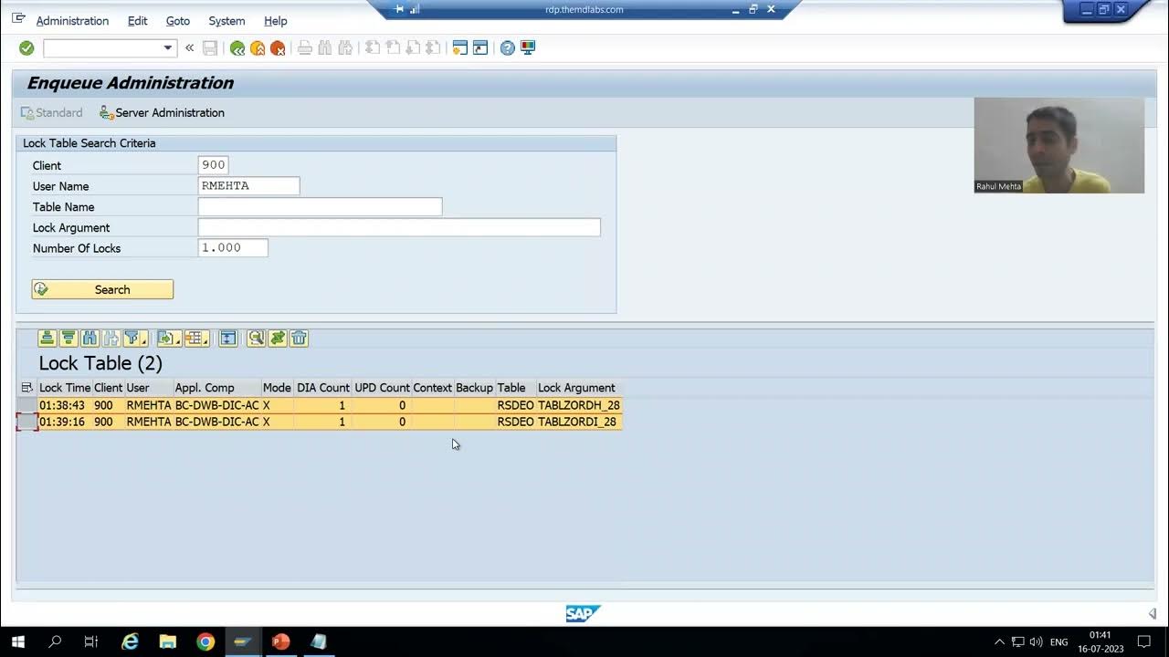Open the Administration menu
Screen dimensions: 1169x657
[72, 20]
